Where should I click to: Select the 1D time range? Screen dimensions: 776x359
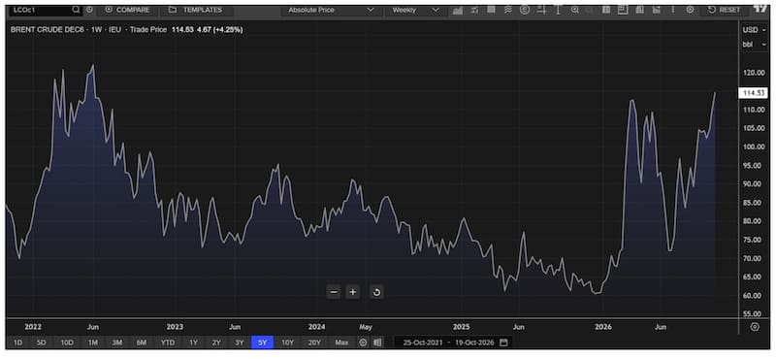tap(17, 343)
